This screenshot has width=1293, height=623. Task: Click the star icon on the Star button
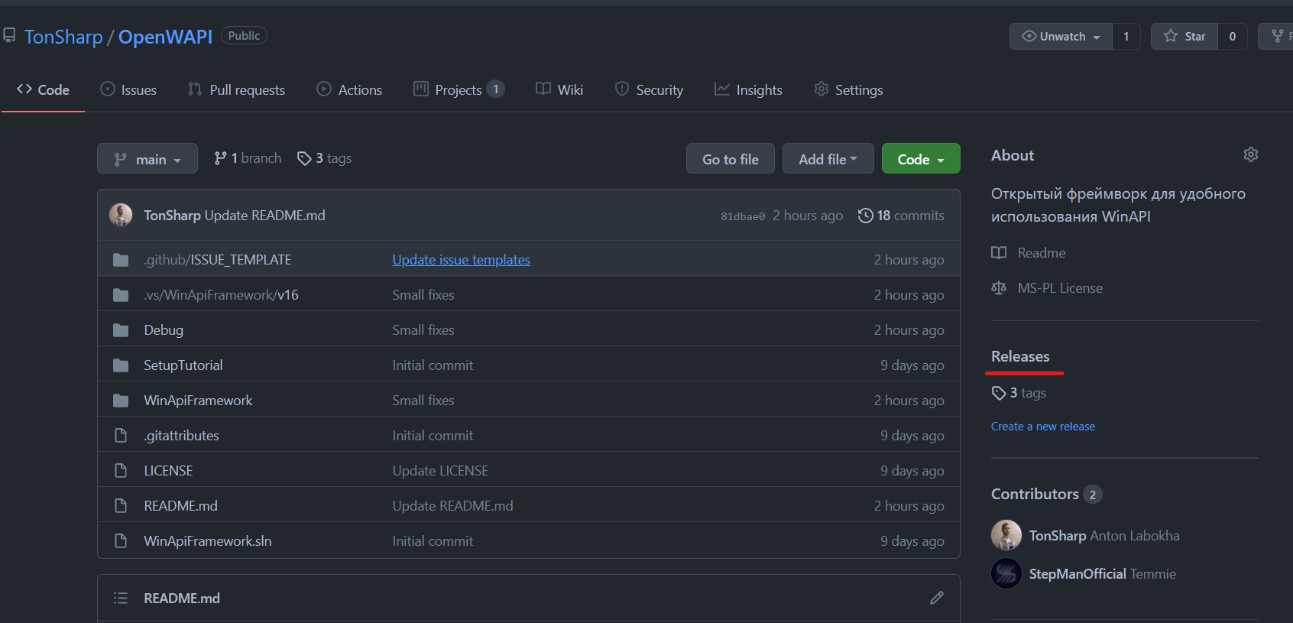(1171, 36)
